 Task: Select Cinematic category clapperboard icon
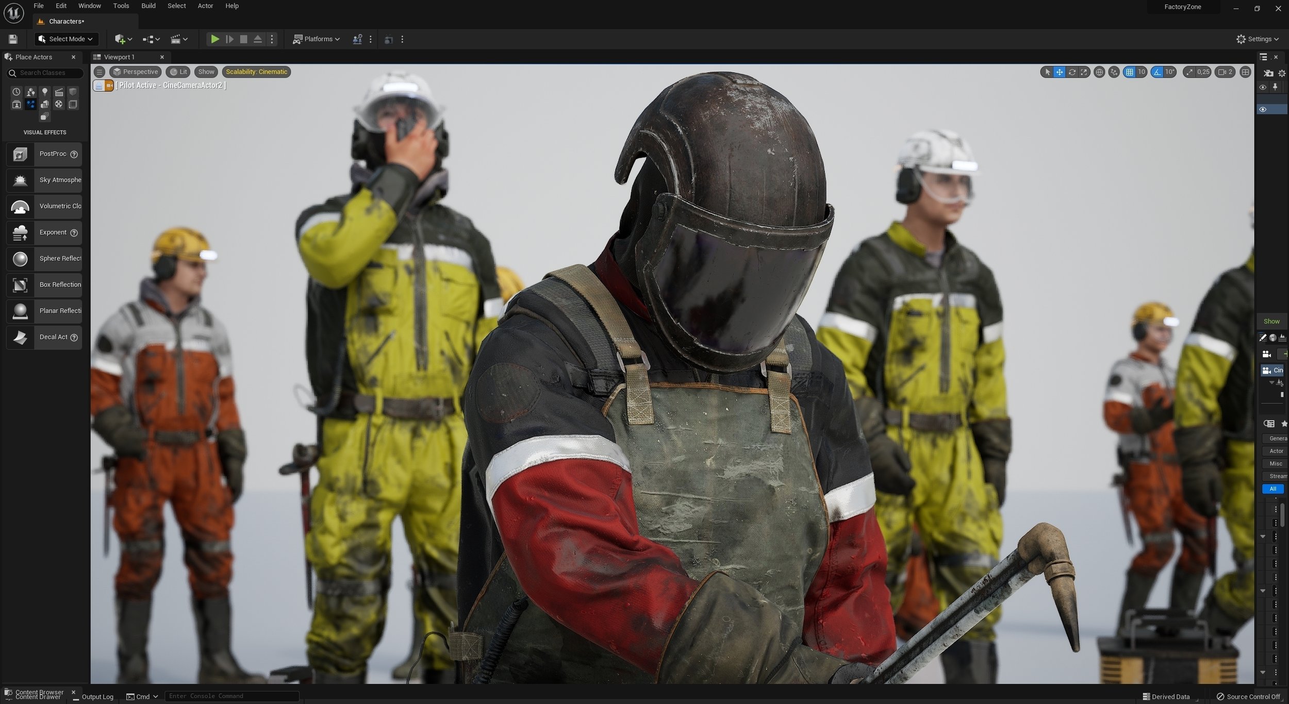click(59, 92)
